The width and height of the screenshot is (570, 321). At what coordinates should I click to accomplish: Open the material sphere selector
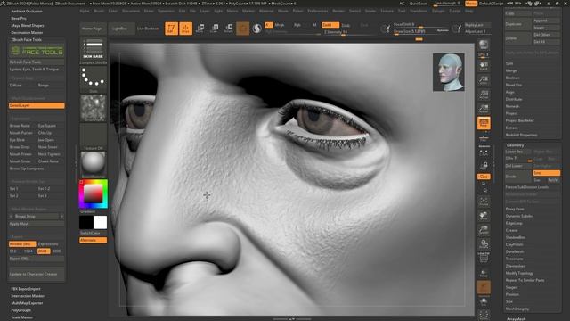tap(93, 162)
